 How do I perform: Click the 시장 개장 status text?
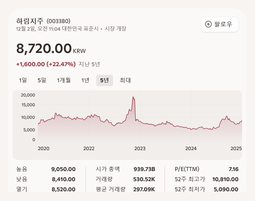pos(115,29)
